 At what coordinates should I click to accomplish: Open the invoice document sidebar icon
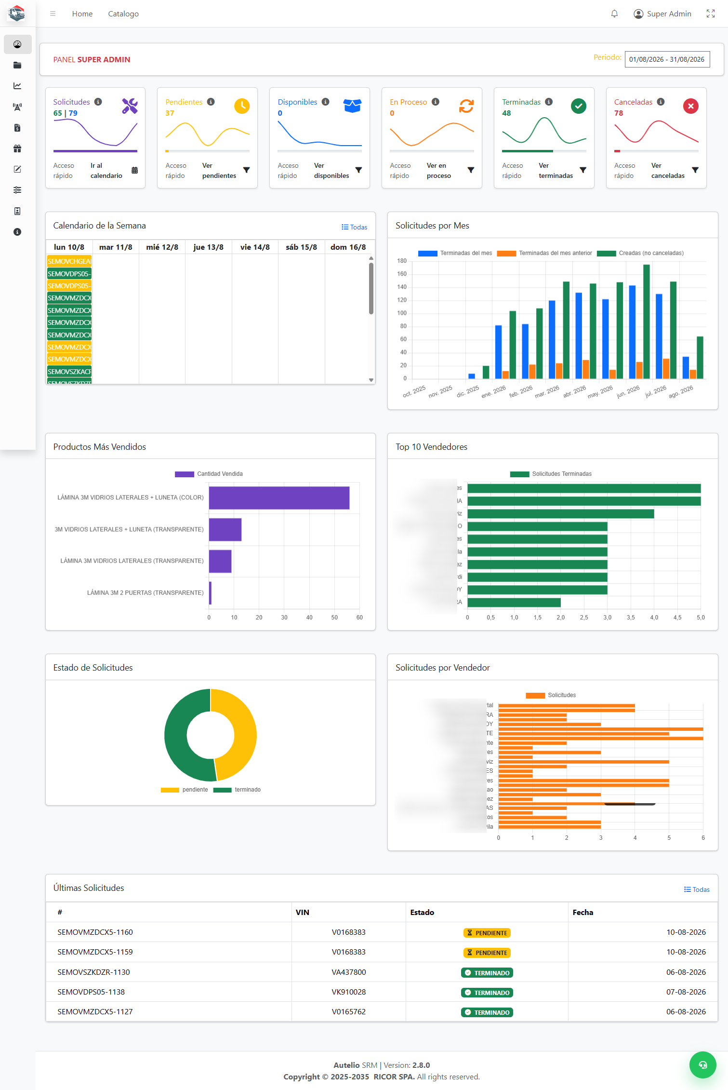click(x=17, y=128)
